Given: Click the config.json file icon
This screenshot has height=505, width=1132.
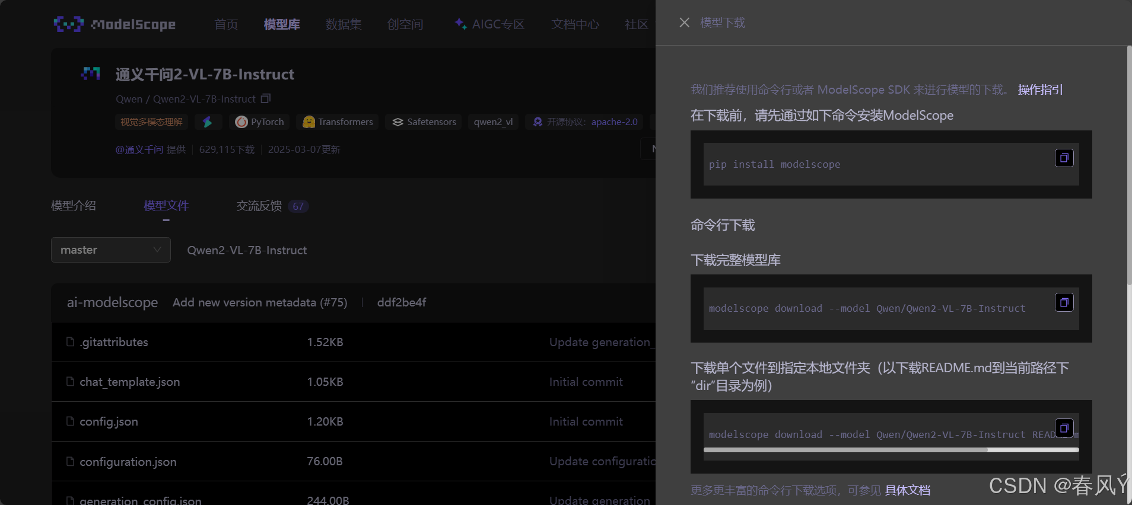Looking at the screenshot, I should (71, 421).
